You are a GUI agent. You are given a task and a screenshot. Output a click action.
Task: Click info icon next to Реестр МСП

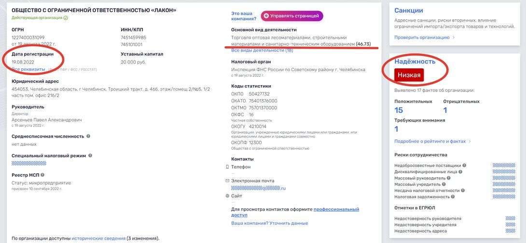42,175
